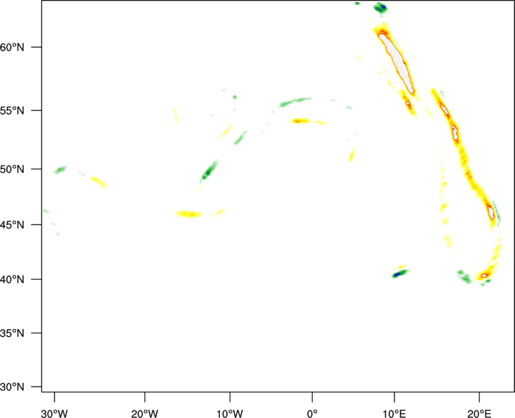Click the orange streak near 54°N 2°W

coord(301,121)
